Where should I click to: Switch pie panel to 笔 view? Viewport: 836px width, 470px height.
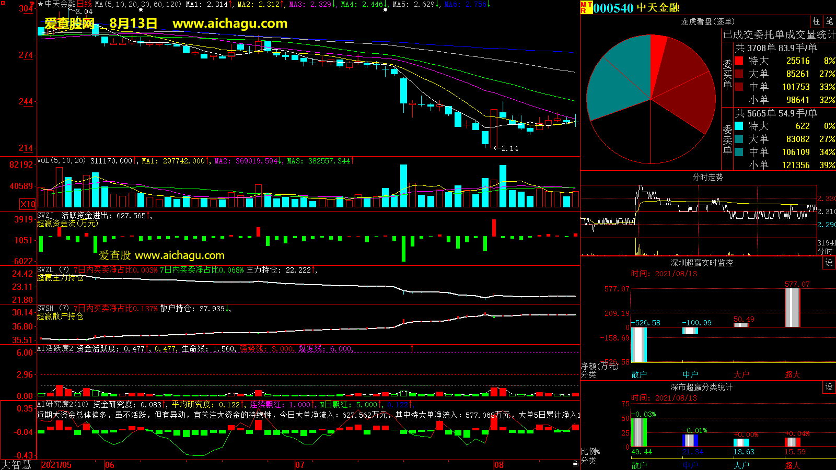click(x=829, y=21)
